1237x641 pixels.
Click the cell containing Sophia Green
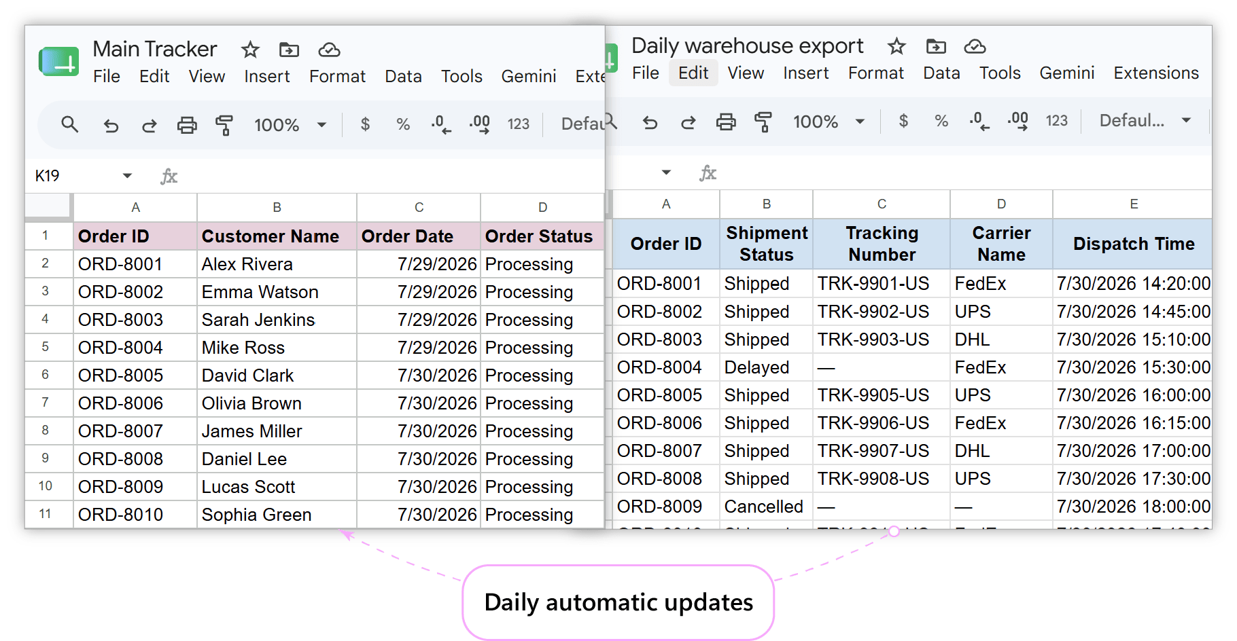(277, 515)
